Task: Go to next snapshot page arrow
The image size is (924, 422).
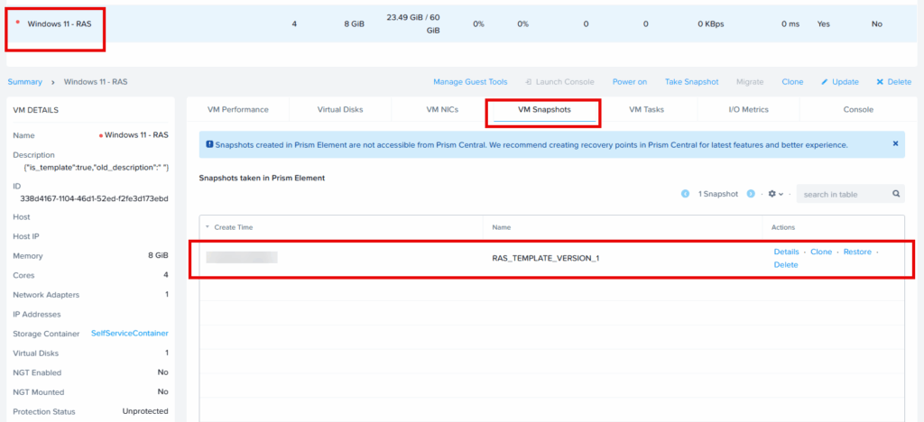Action: point(752,194)
